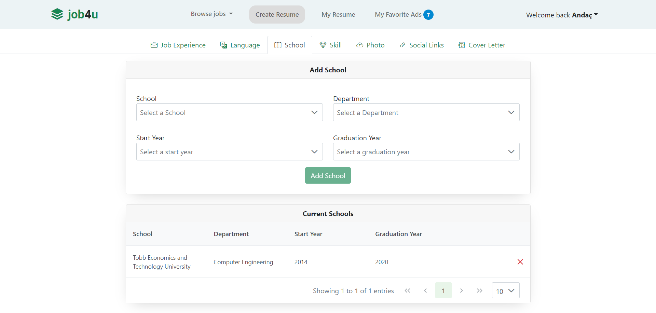Image resolution: width=656 pixels, height=313 pixels.
Task: Open the Cover Letter tab
Action: click(482, 45)
